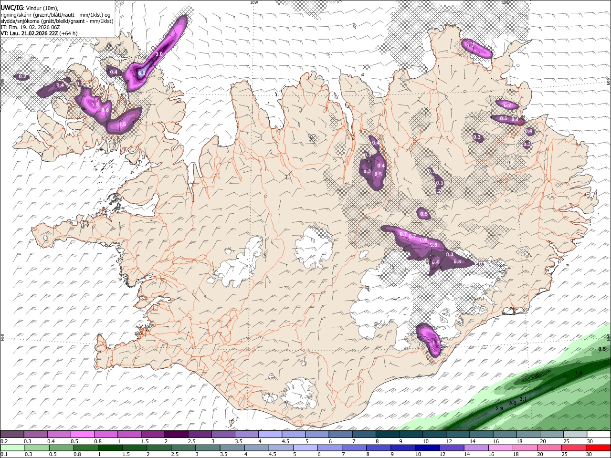Pick white snow legend swatch after 30
611x458 pixels.
[x=599, y=435]
